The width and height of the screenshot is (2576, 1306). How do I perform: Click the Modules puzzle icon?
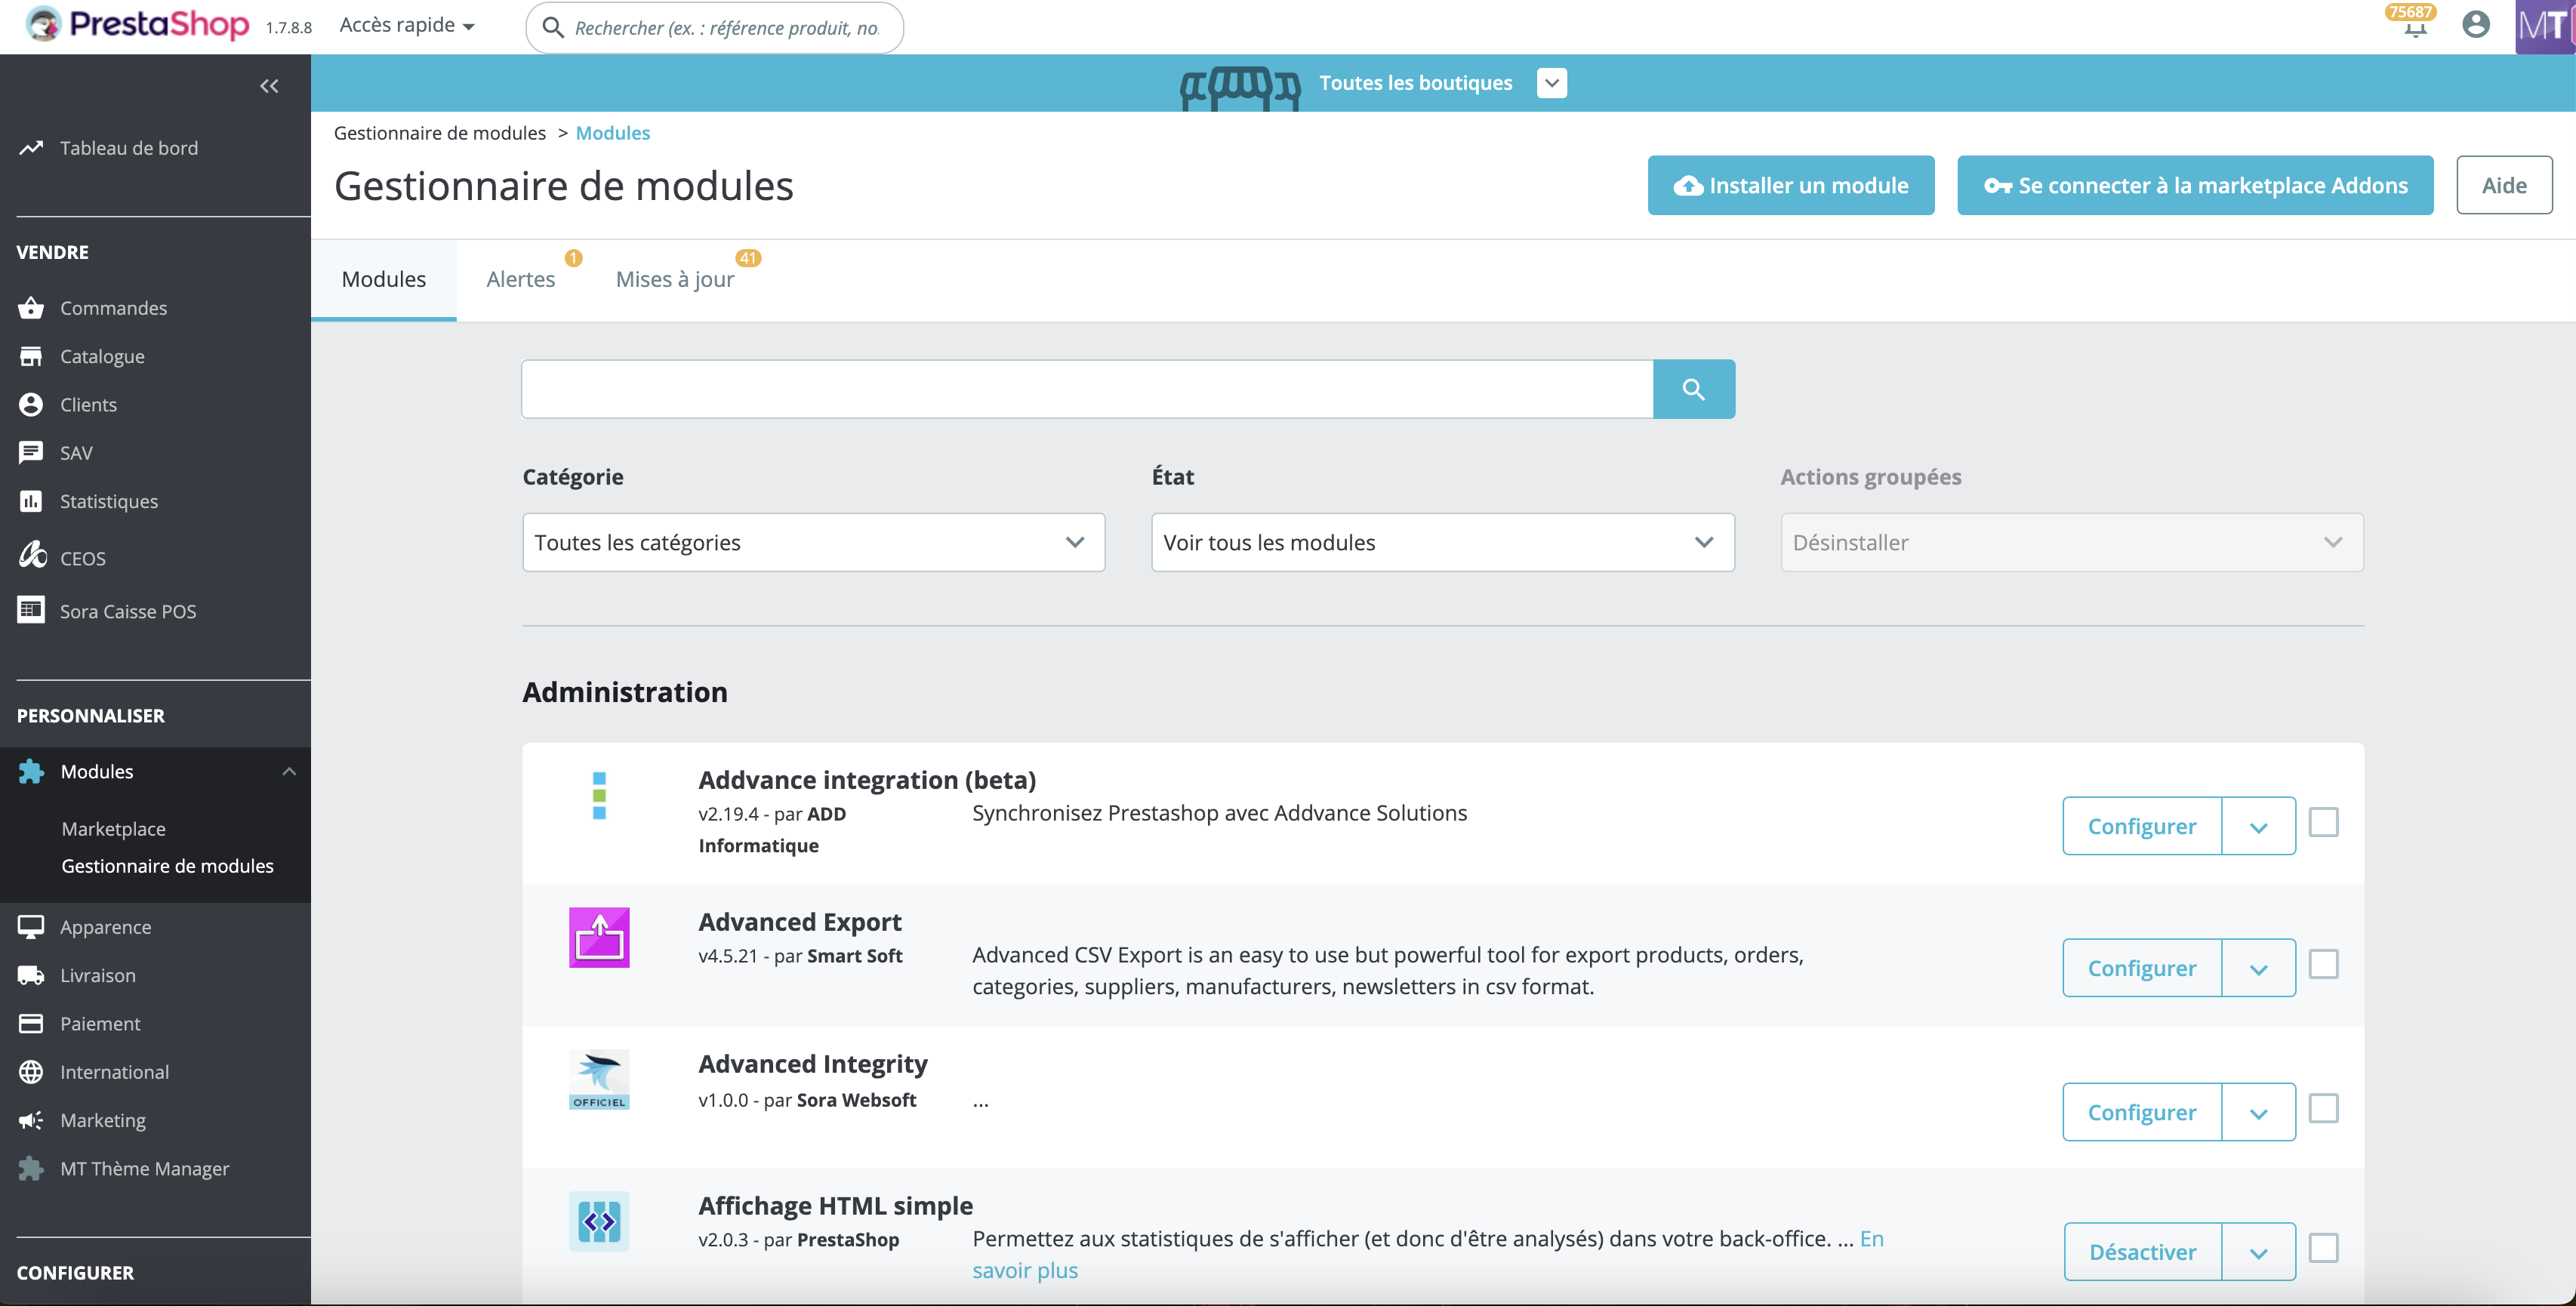point(31,771)
